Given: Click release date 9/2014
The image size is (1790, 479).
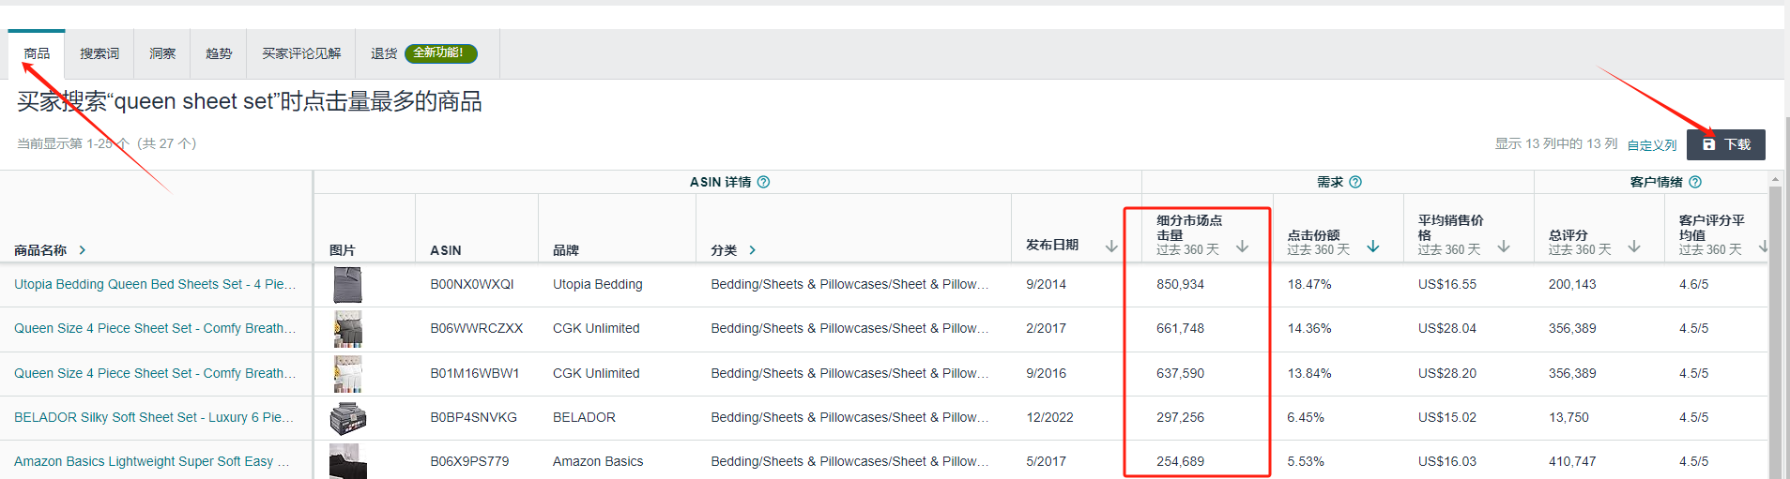Looking at the screenshot, I should tap(1046, 284).
